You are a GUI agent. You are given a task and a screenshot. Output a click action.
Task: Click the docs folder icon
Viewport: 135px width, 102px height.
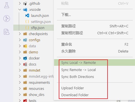click(x=25, y=64)
